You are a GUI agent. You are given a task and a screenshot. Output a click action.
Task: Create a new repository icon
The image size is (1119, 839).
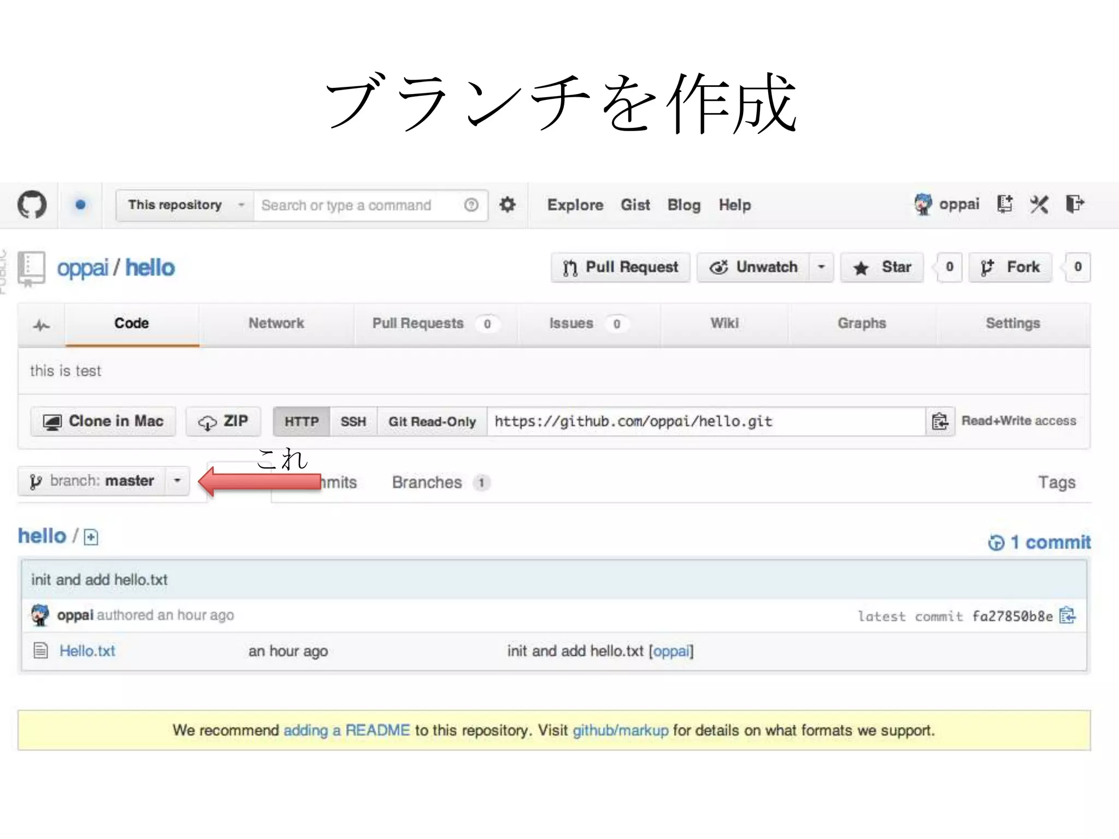click(1005, 204)
